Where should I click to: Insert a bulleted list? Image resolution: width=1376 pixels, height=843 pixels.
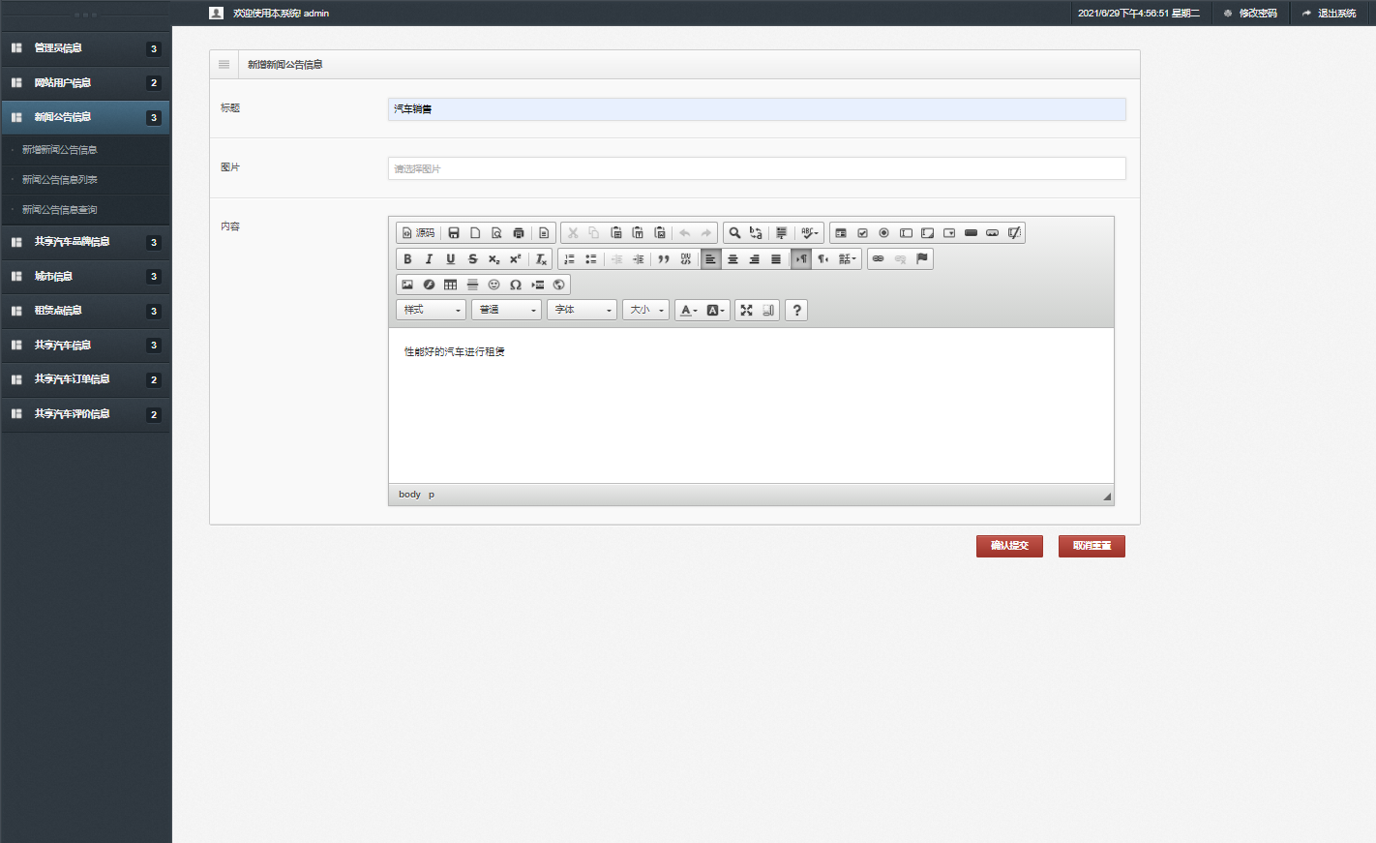pos(590,259)
